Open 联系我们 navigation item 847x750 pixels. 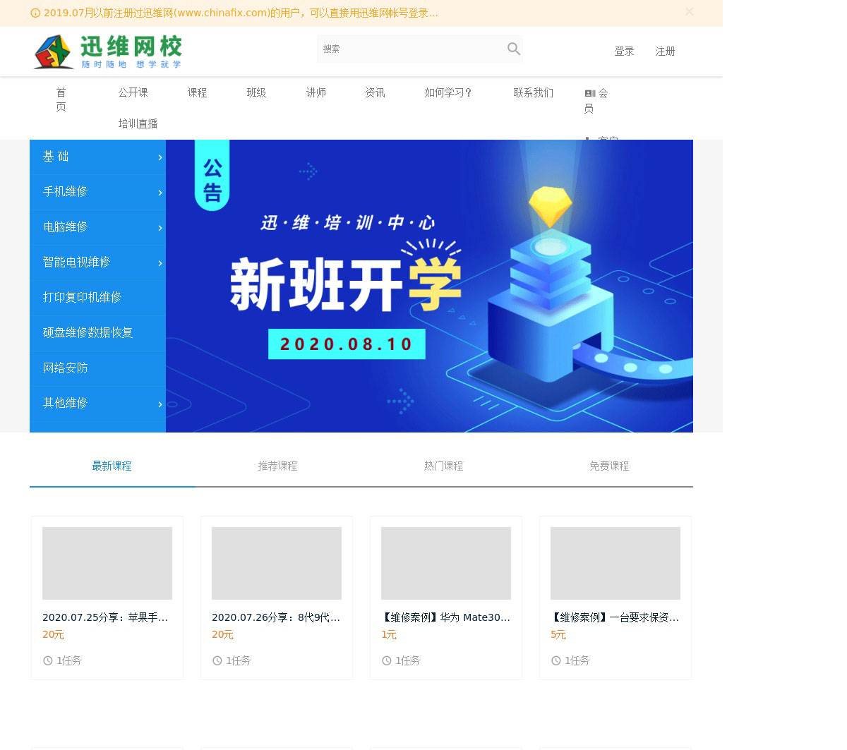[x=534, y=92]
